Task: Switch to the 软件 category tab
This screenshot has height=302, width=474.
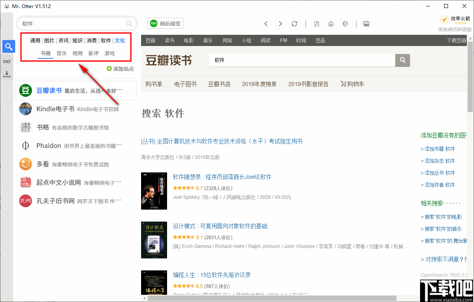Action: 106,40
